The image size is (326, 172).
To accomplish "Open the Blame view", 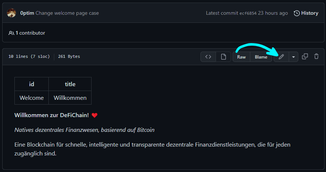I will pos(261,57).
